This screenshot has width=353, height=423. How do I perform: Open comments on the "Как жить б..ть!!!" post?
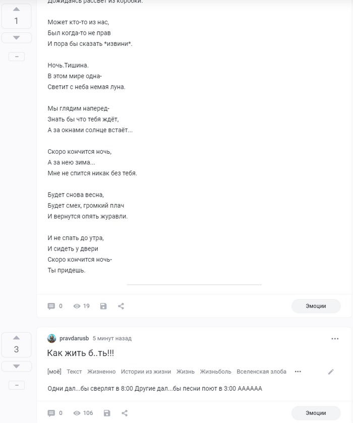coord(51,412)
